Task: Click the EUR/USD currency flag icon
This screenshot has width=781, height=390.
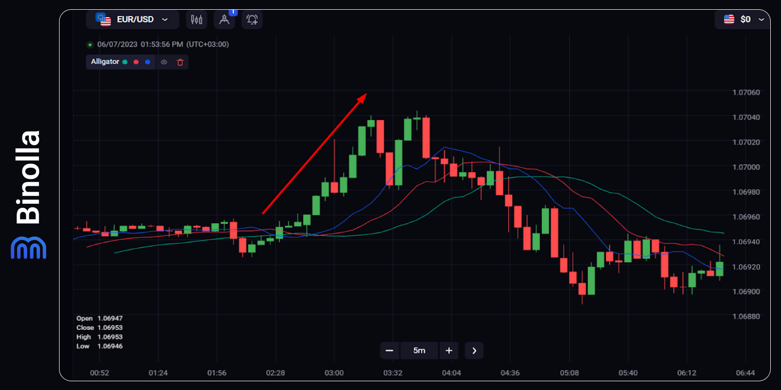Action: (103, 19)
